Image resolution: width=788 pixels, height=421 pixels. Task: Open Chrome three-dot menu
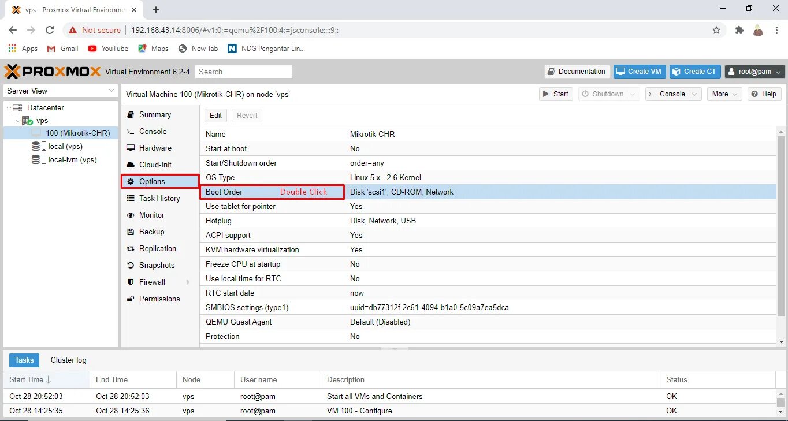776,30
